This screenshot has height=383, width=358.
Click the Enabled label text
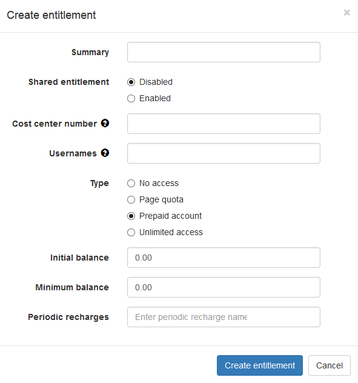[155, 98]
